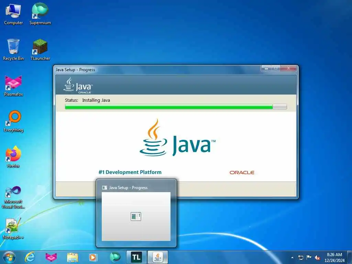
Task: Click the Plasmafox taskbar icon
Action: pyautogui.click(x=51, y=257)
